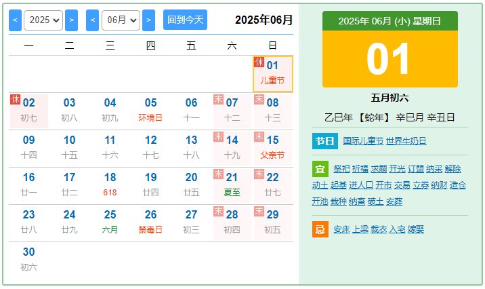Choose June 15 父亲节 in calendar
This screenshot has width=485, height=289.
[272, 148]
